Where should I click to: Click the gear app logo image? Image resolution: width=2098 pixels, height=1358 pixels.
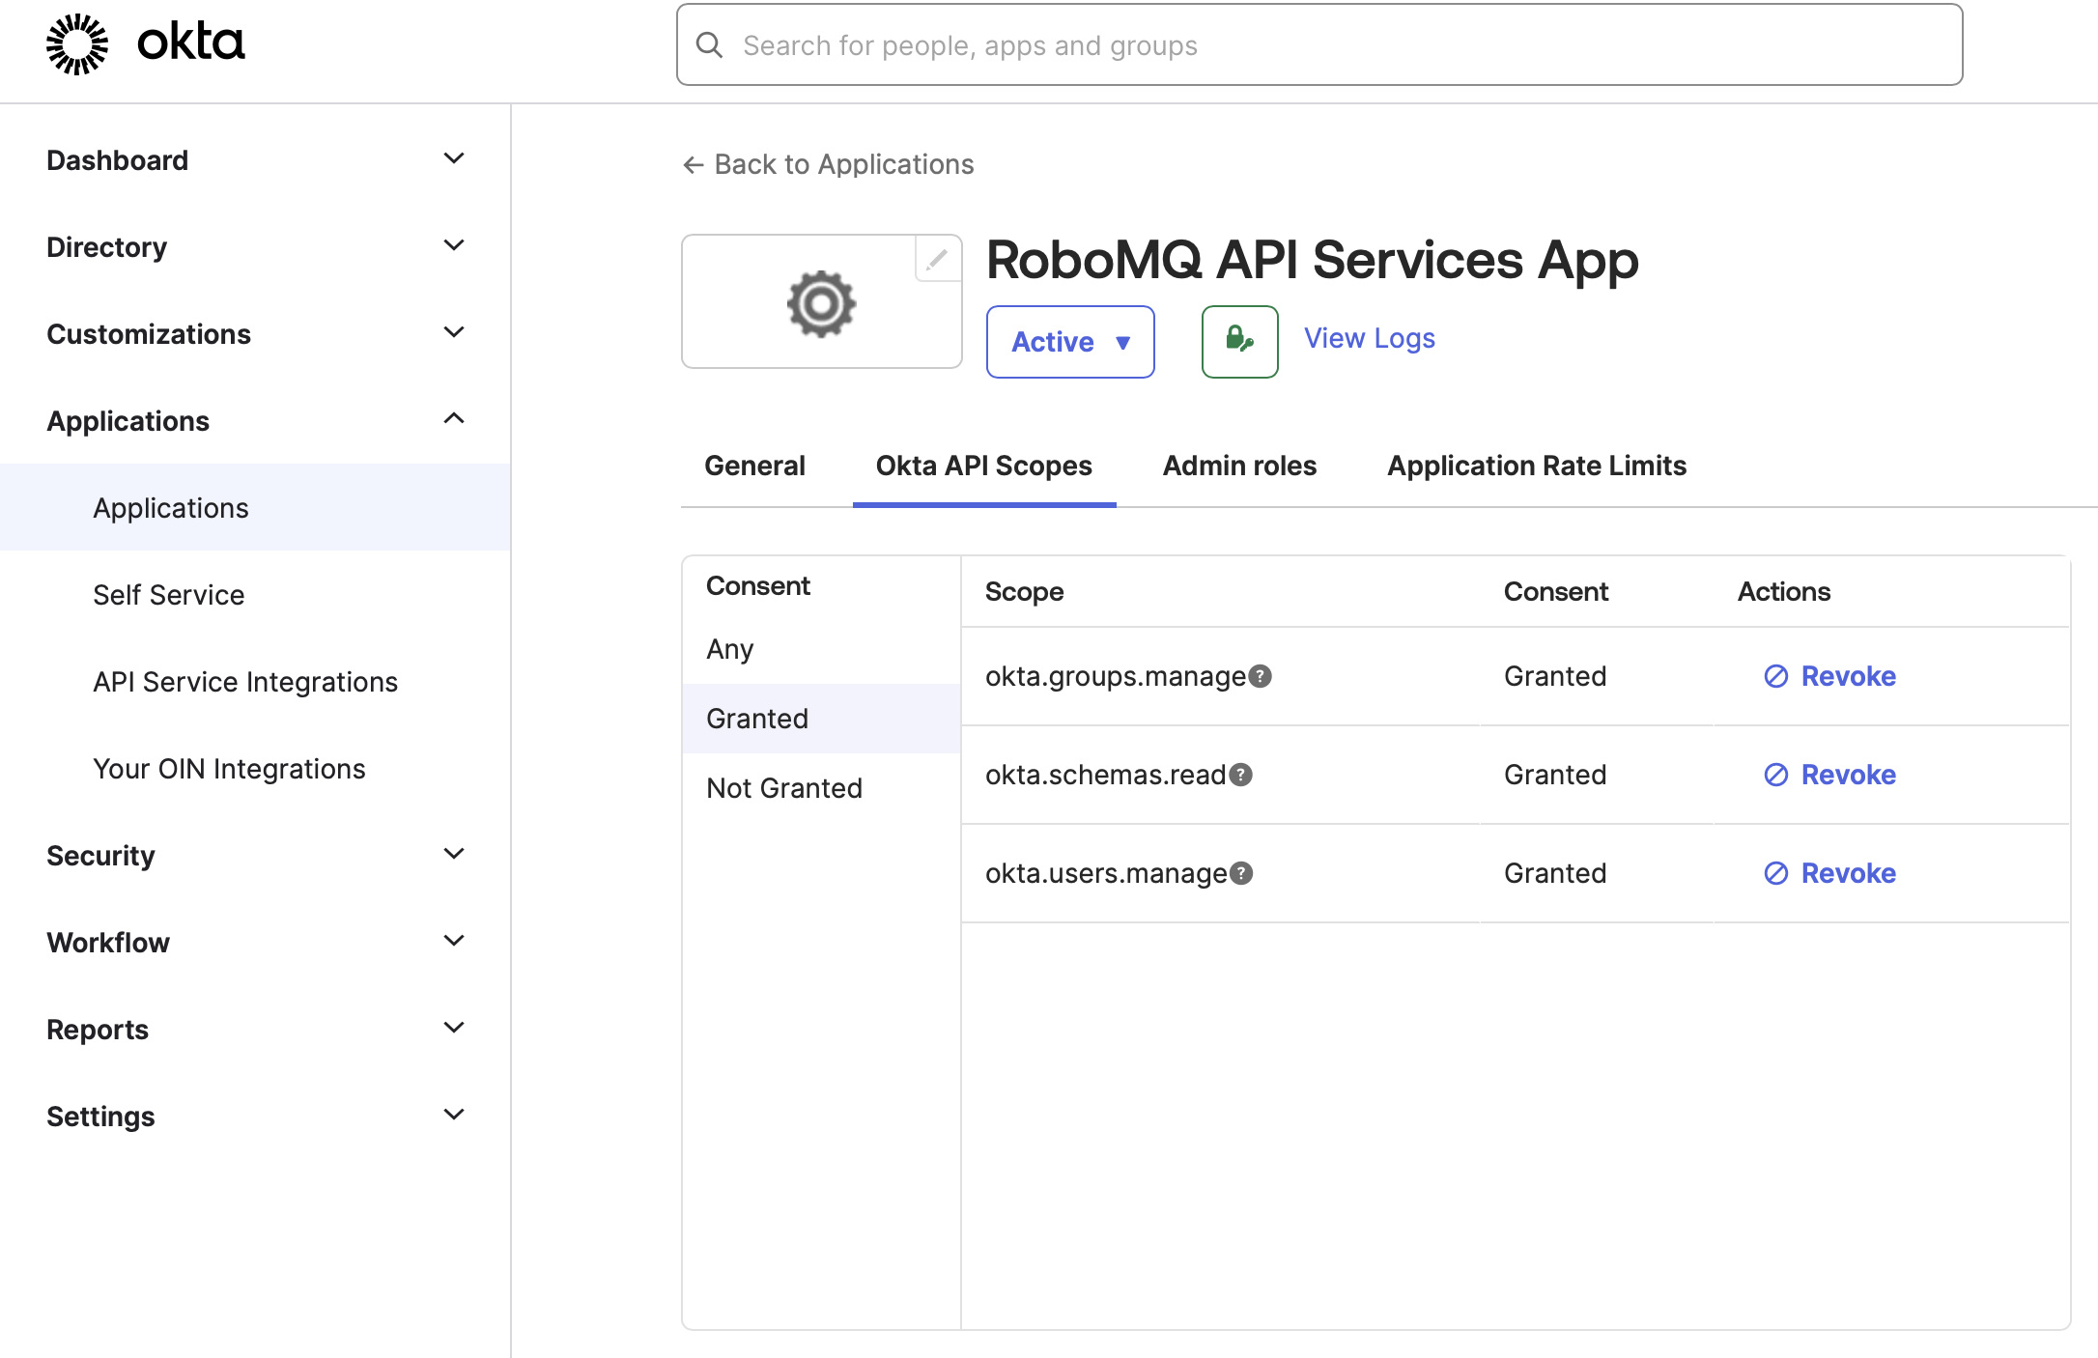click(821, 303)
